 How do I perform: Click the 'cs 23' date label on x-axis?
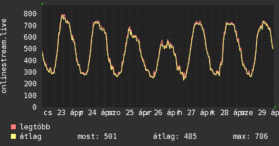pyautogui.click(x=55, y=113)
